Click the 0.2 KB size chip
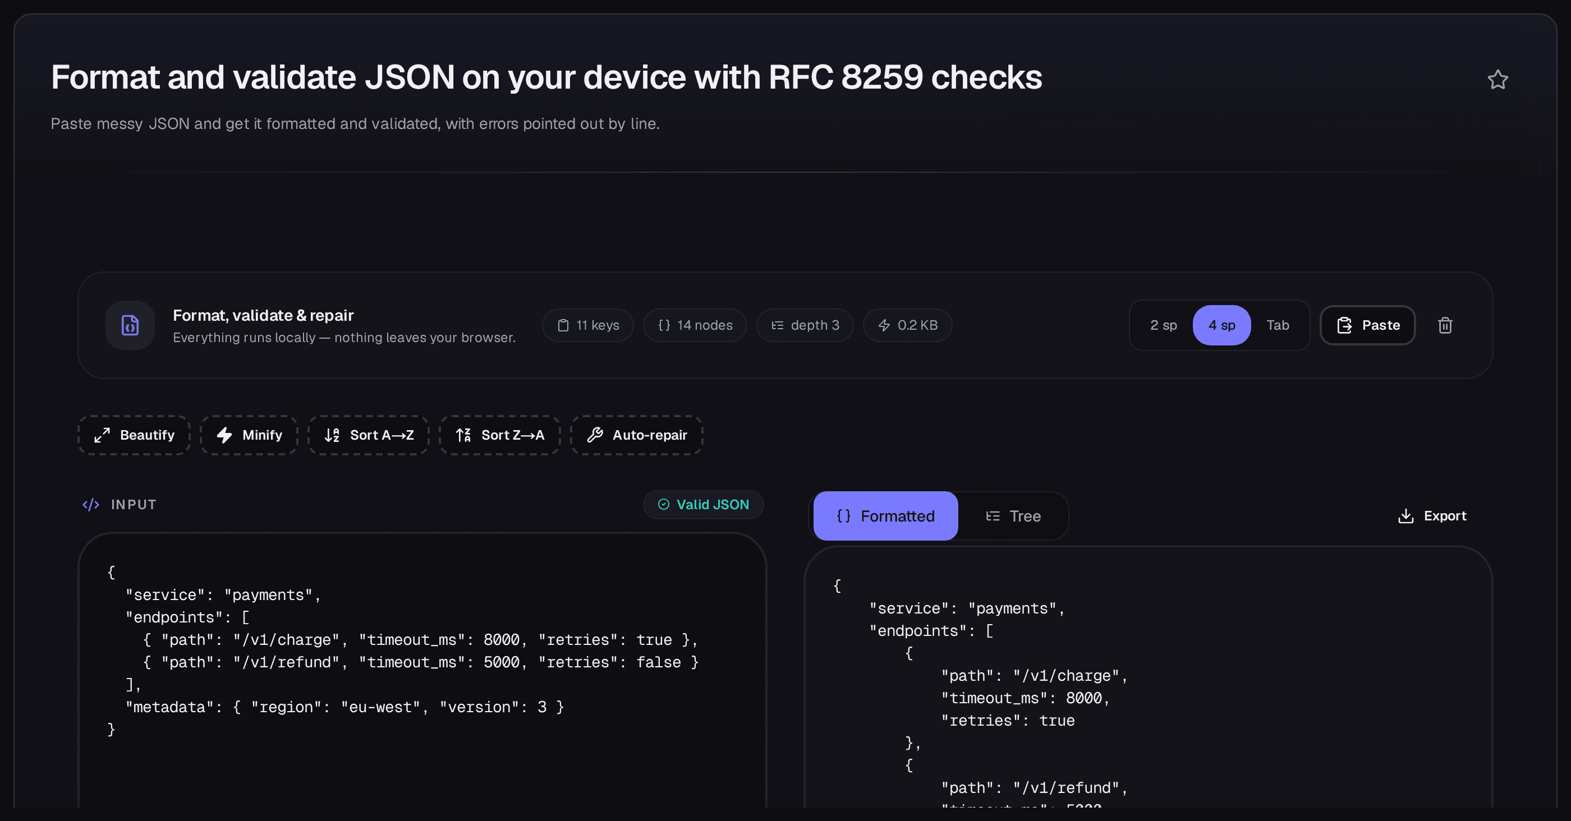Viewport: 1571px width, 821px height. pyautogui.click(x=907, y=325)
